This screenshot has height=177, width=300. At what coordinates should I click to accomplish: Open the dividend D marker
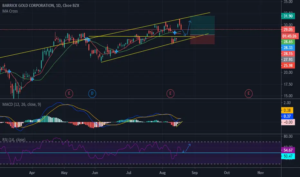(92, 94)
